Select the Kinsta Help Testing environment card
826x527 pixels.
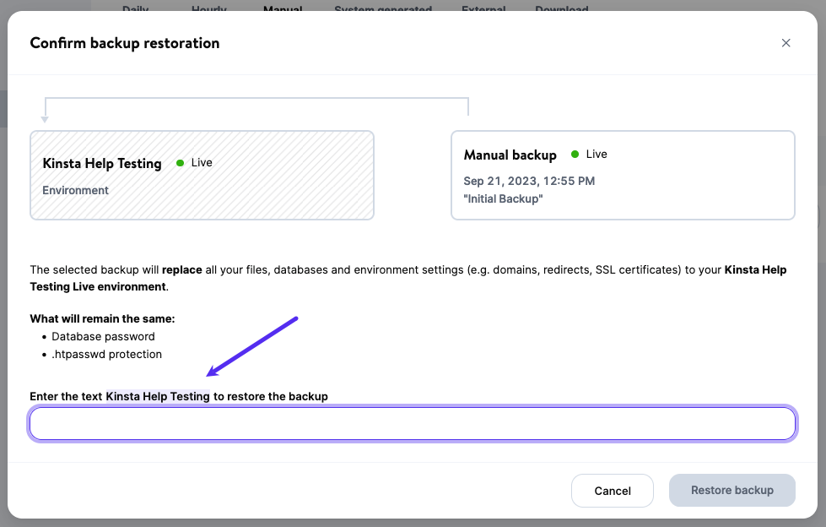(x=202, y=175)
